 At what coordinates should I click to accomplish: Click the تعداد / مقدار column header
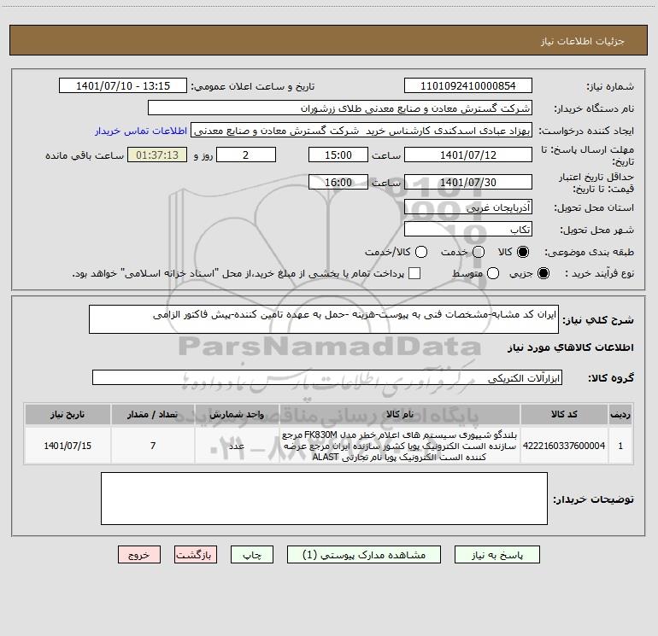coord(153,415)
